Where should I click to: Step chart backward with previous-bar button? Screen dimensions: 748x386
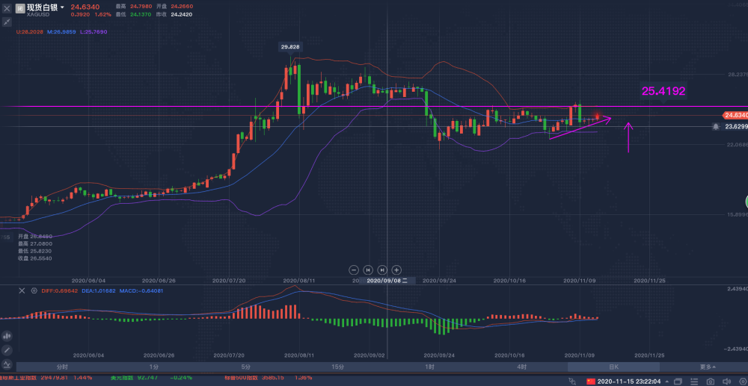[x=368, y=270]
